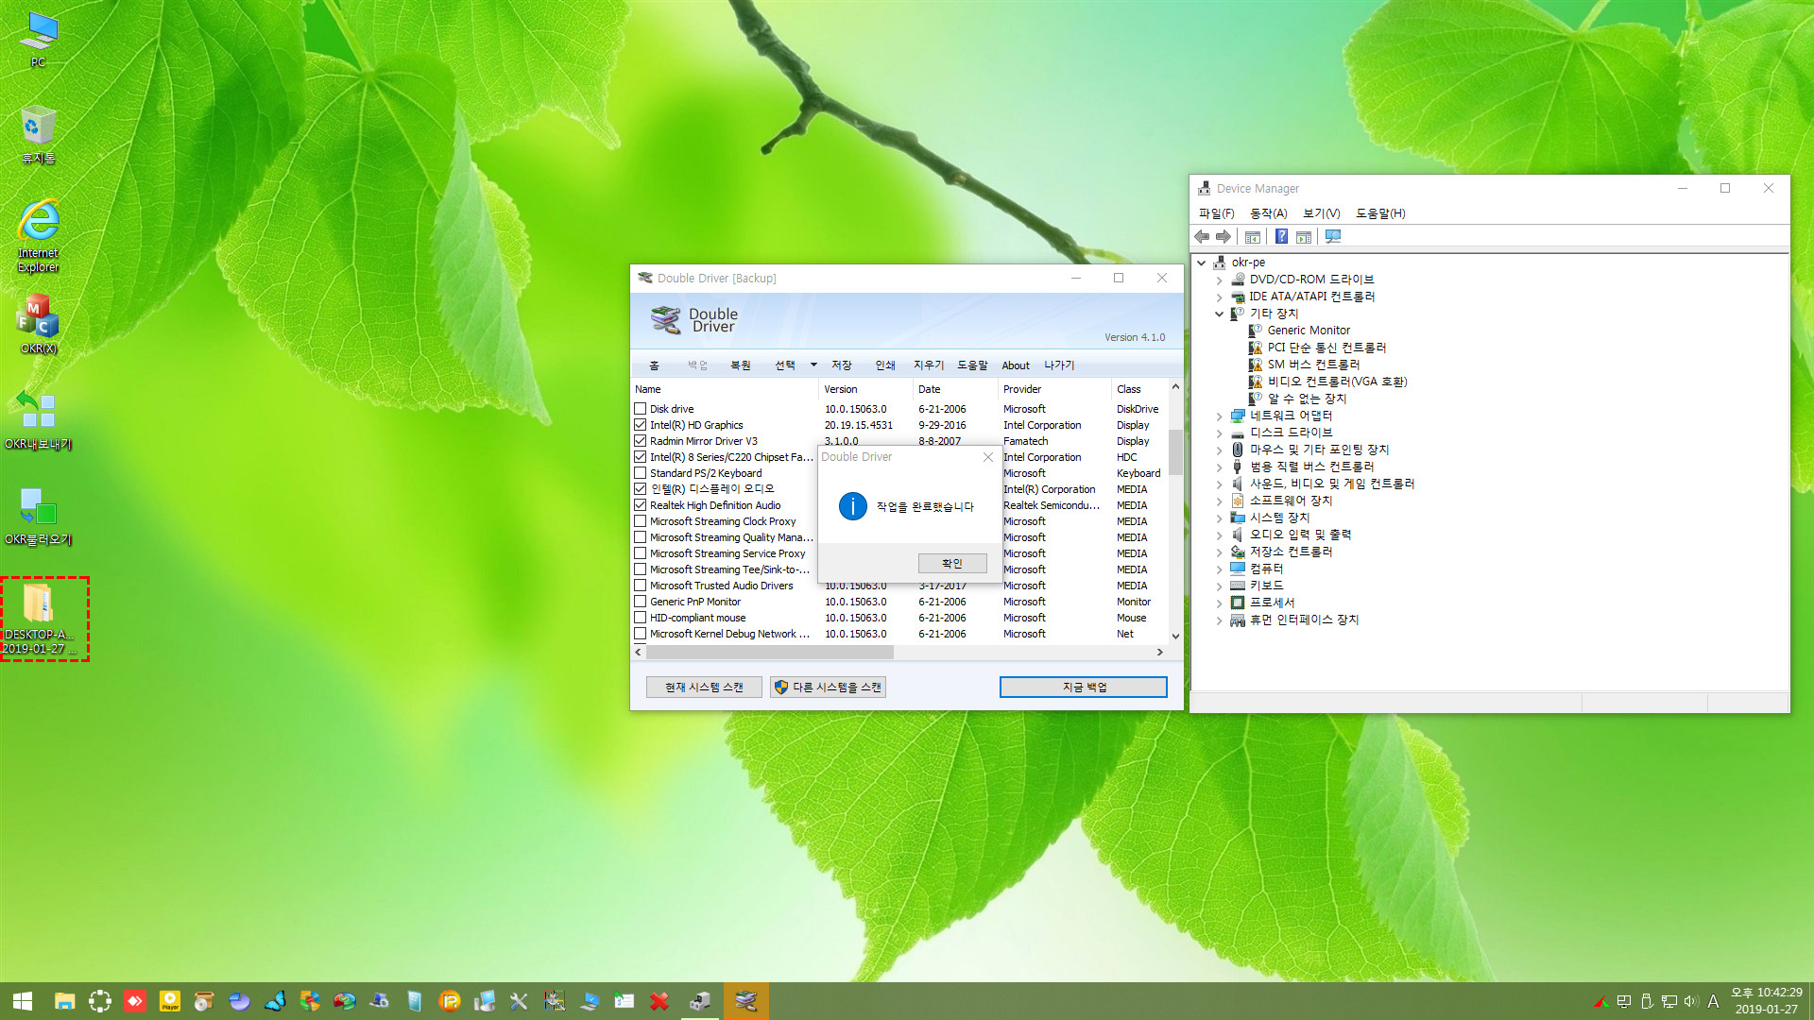1814x1020 pixels.
Task: Expand the DVD/CD-ROM 드라이브 node
Action: point(1219,280)
